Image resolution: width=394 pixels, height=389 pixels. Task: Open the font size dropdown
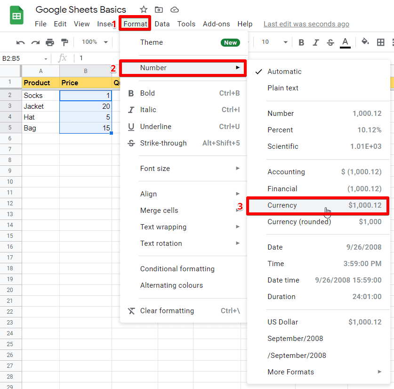click(x=272, y=42)
